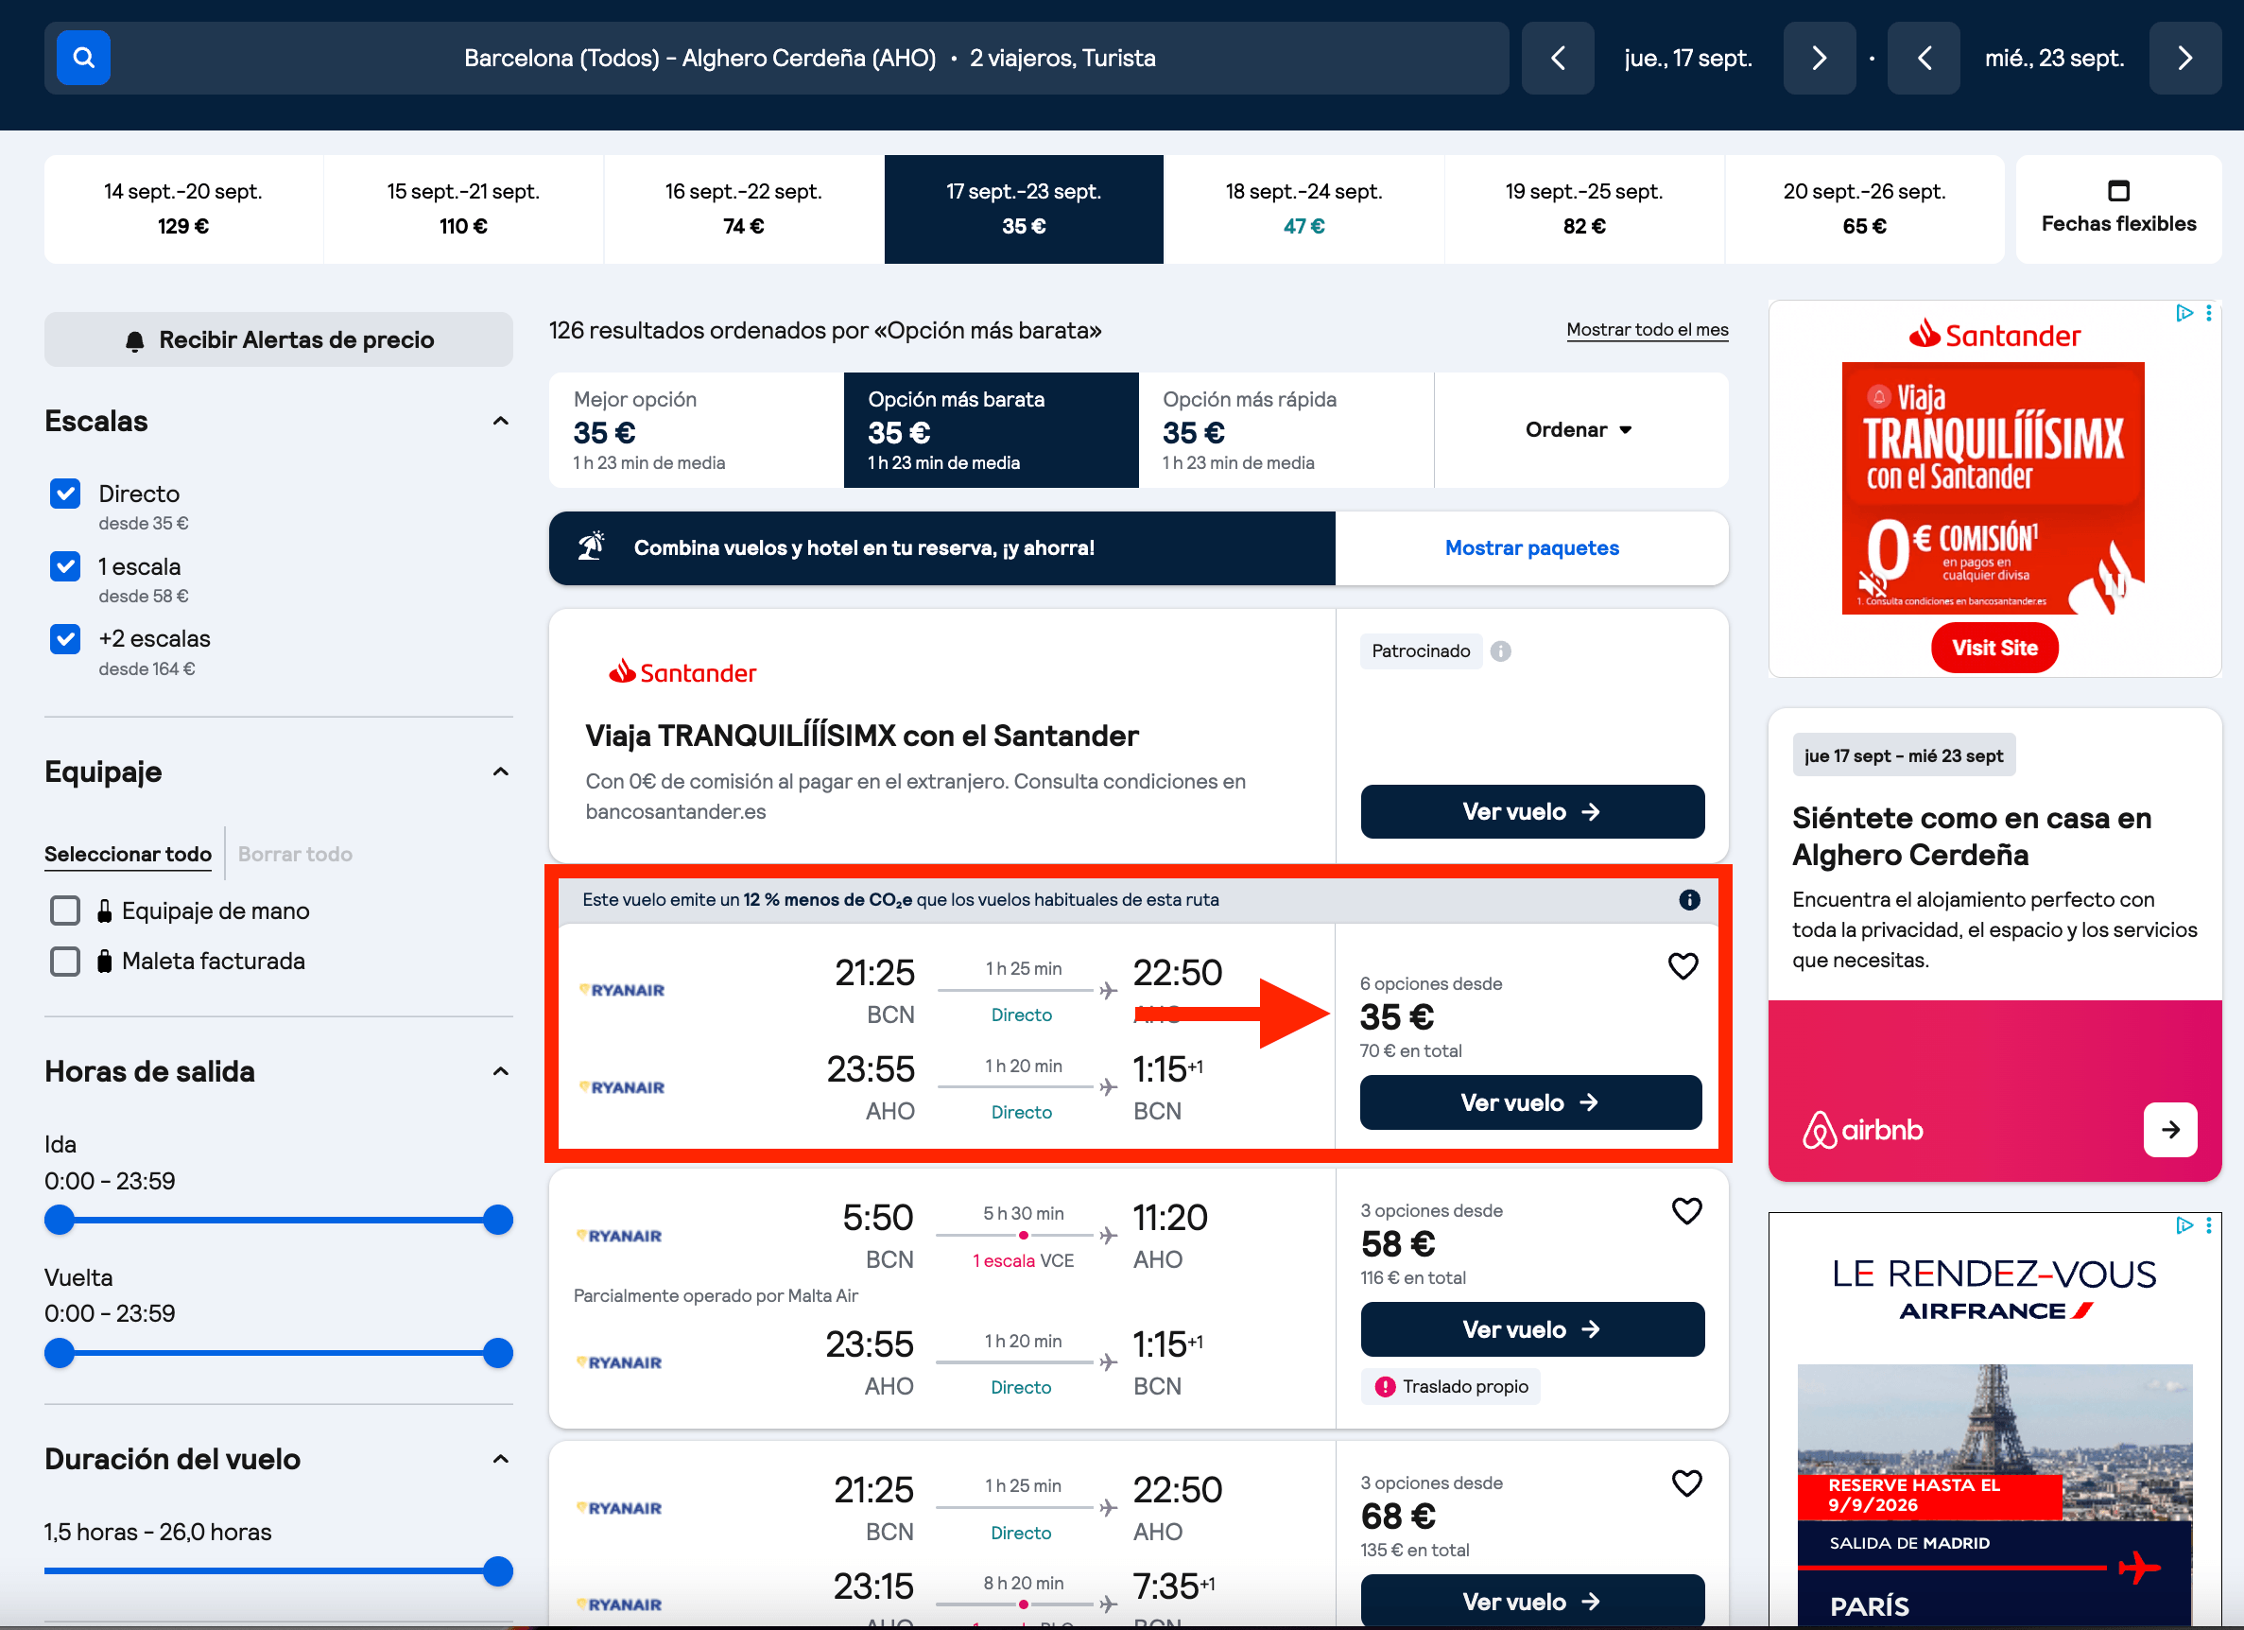Screen dimensions: 2244x1630
Task: Select the 19 sept.-25 sept. date tab
Action: pos(1583,209)
